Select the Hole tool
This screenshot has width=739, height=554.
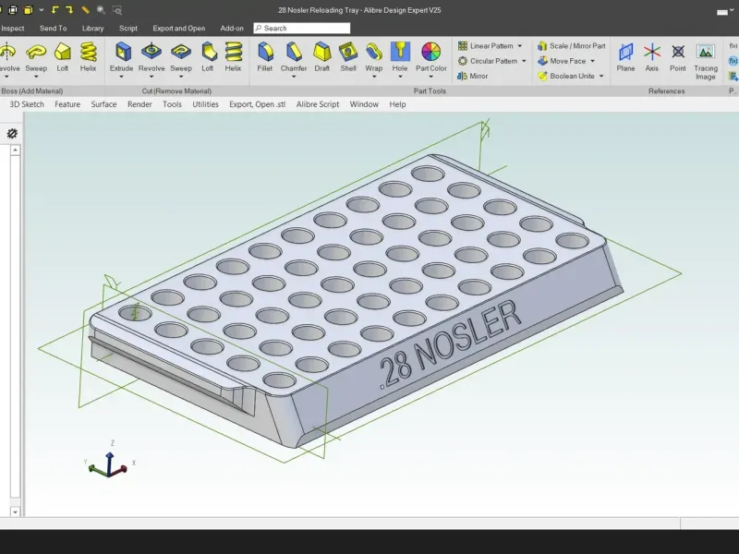click(x=400, y=57)
